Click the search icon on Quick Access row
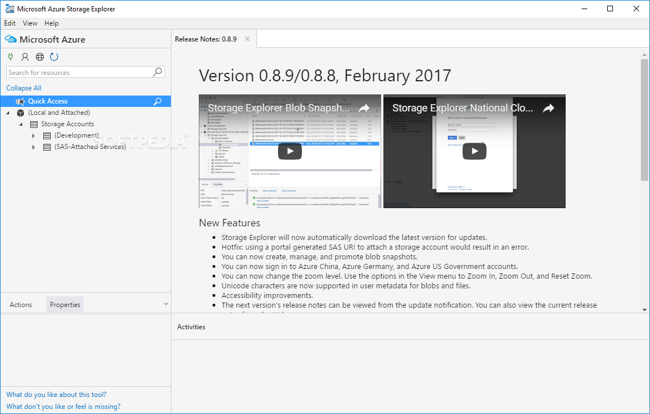The height and width of the screenshot is (414, 650). pyautogui.click(x=158, y=101)
